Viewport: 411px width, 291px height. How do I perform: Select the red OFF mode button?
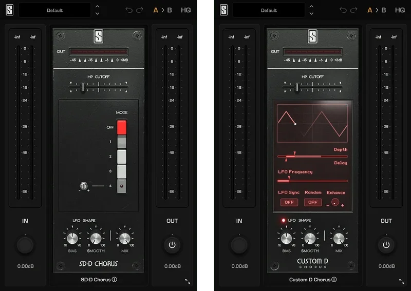tap(122, 127)
